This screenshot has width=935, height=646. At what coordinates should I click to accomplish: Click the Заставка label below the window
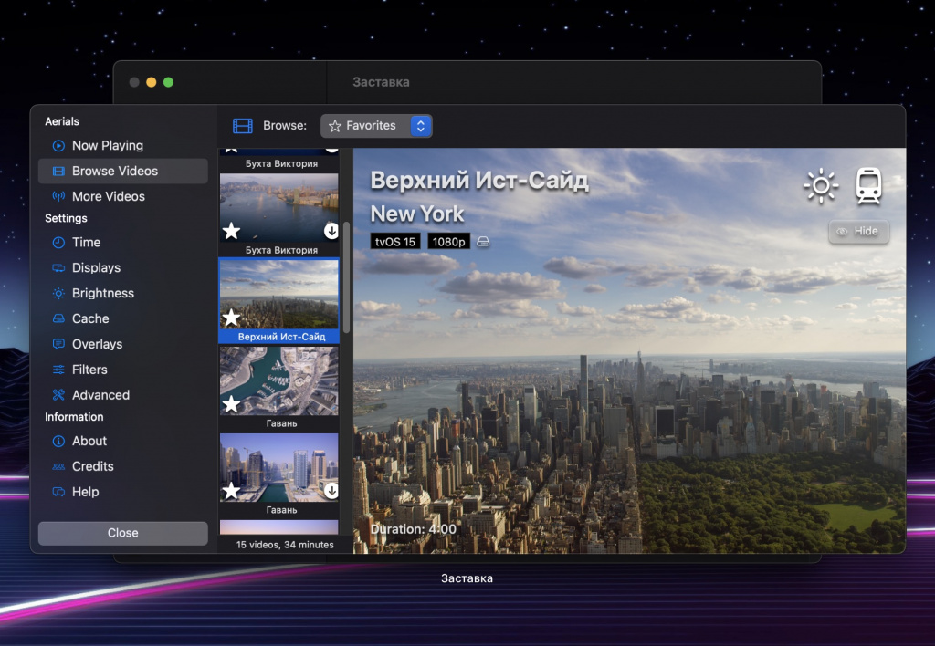pos(467,578)
